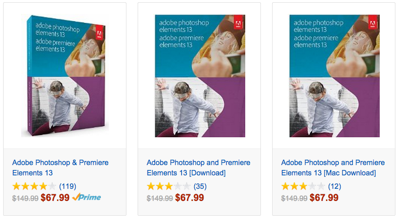Click the Prime logo badge

click(87, 197)
